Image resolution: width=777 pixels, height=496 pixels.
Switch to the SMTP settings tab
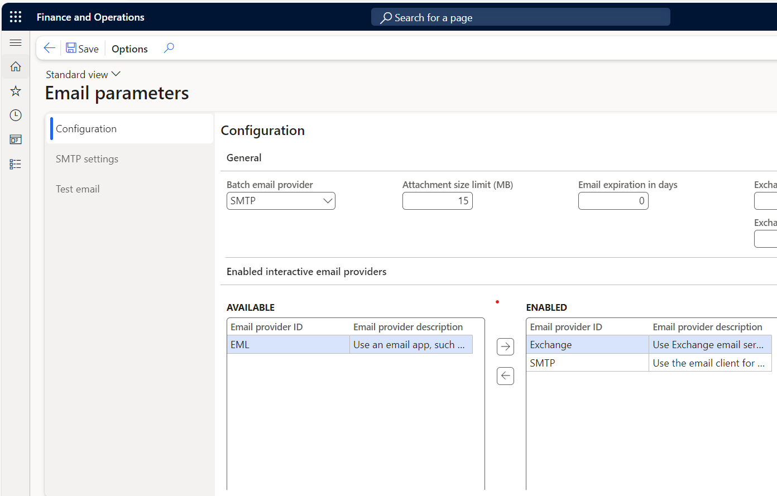coord(87,158)
